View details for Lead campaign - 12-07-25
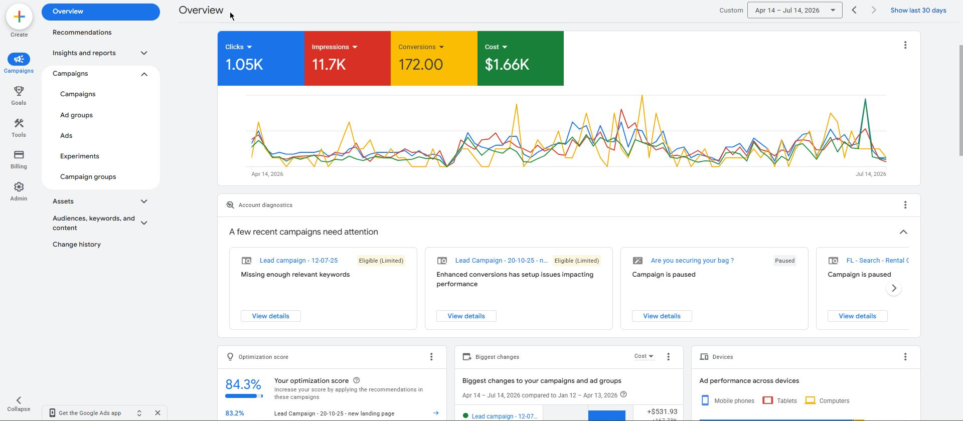 pyautogui.click(x=270, y=316)
